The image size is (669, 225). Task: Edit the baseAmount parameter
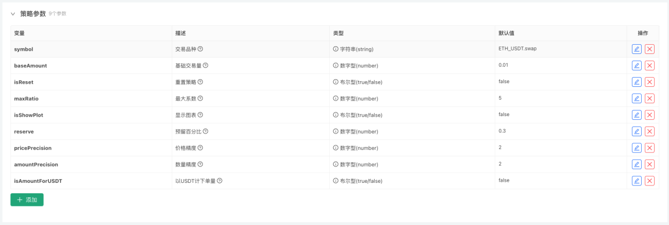637,65
